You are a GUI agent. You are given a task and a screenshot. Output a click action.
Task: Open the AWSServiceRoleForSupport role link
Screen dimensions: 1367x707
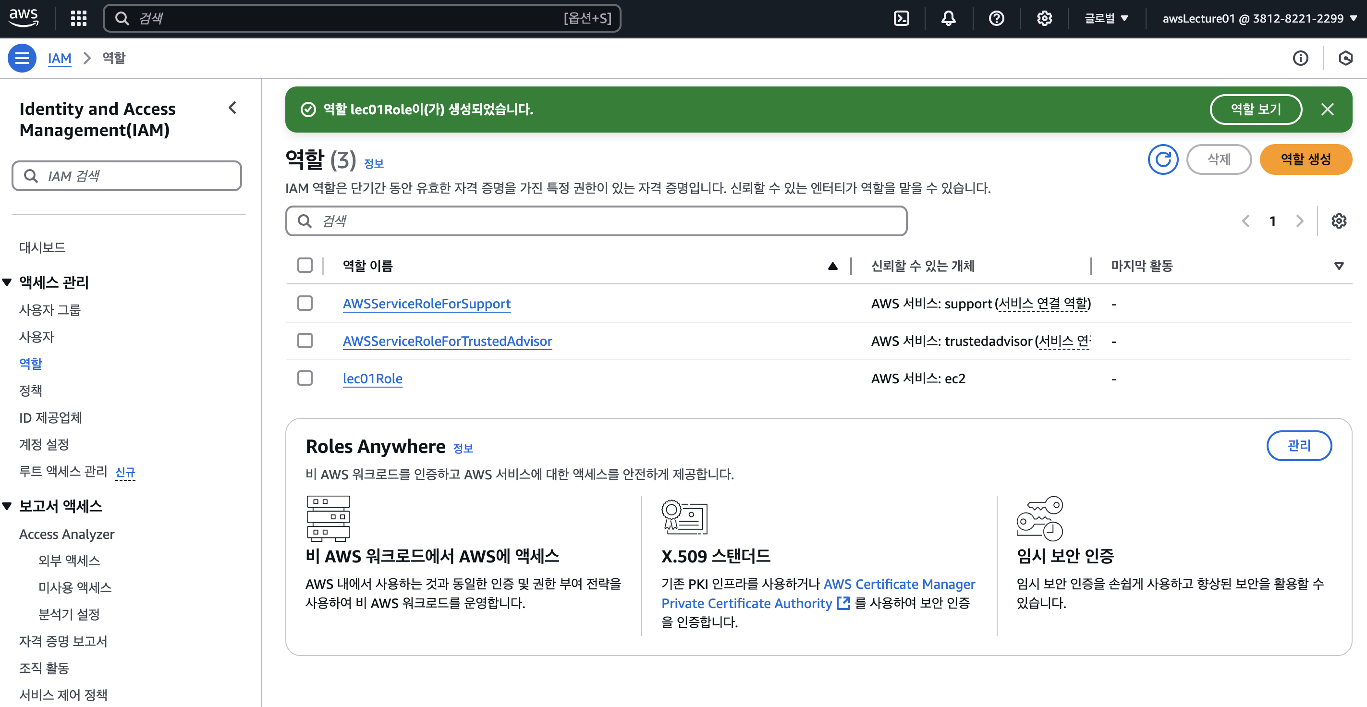coord(427,304)
